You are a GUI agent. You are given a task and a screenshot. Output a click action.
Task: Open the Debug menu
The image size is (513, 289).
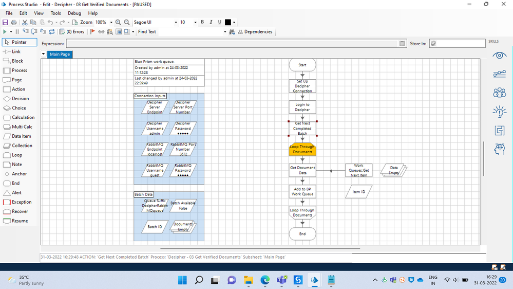[x=74, y=13]
